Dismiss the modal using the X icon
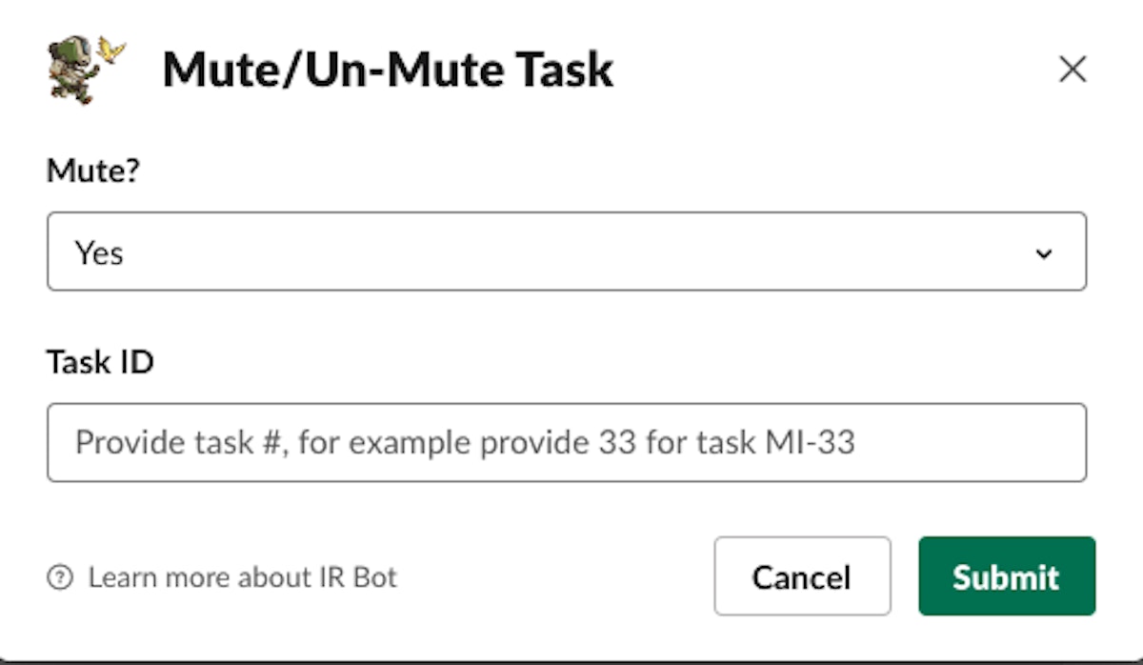1143x665 pixels. pyautogui.click(x=1073, y=69)
